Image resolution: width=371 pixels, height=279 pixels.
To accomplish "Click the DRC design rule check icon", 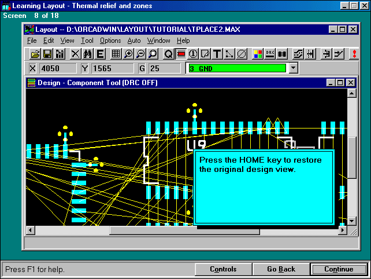I will click(x=270, y=54).
